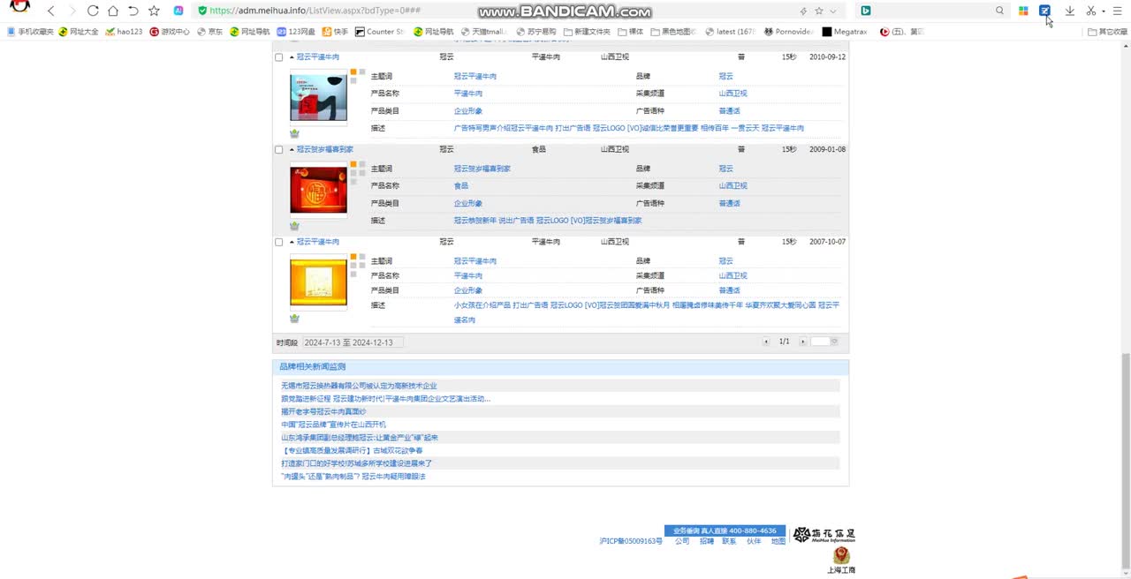Click the browser forward arrow

click(72, 11)
